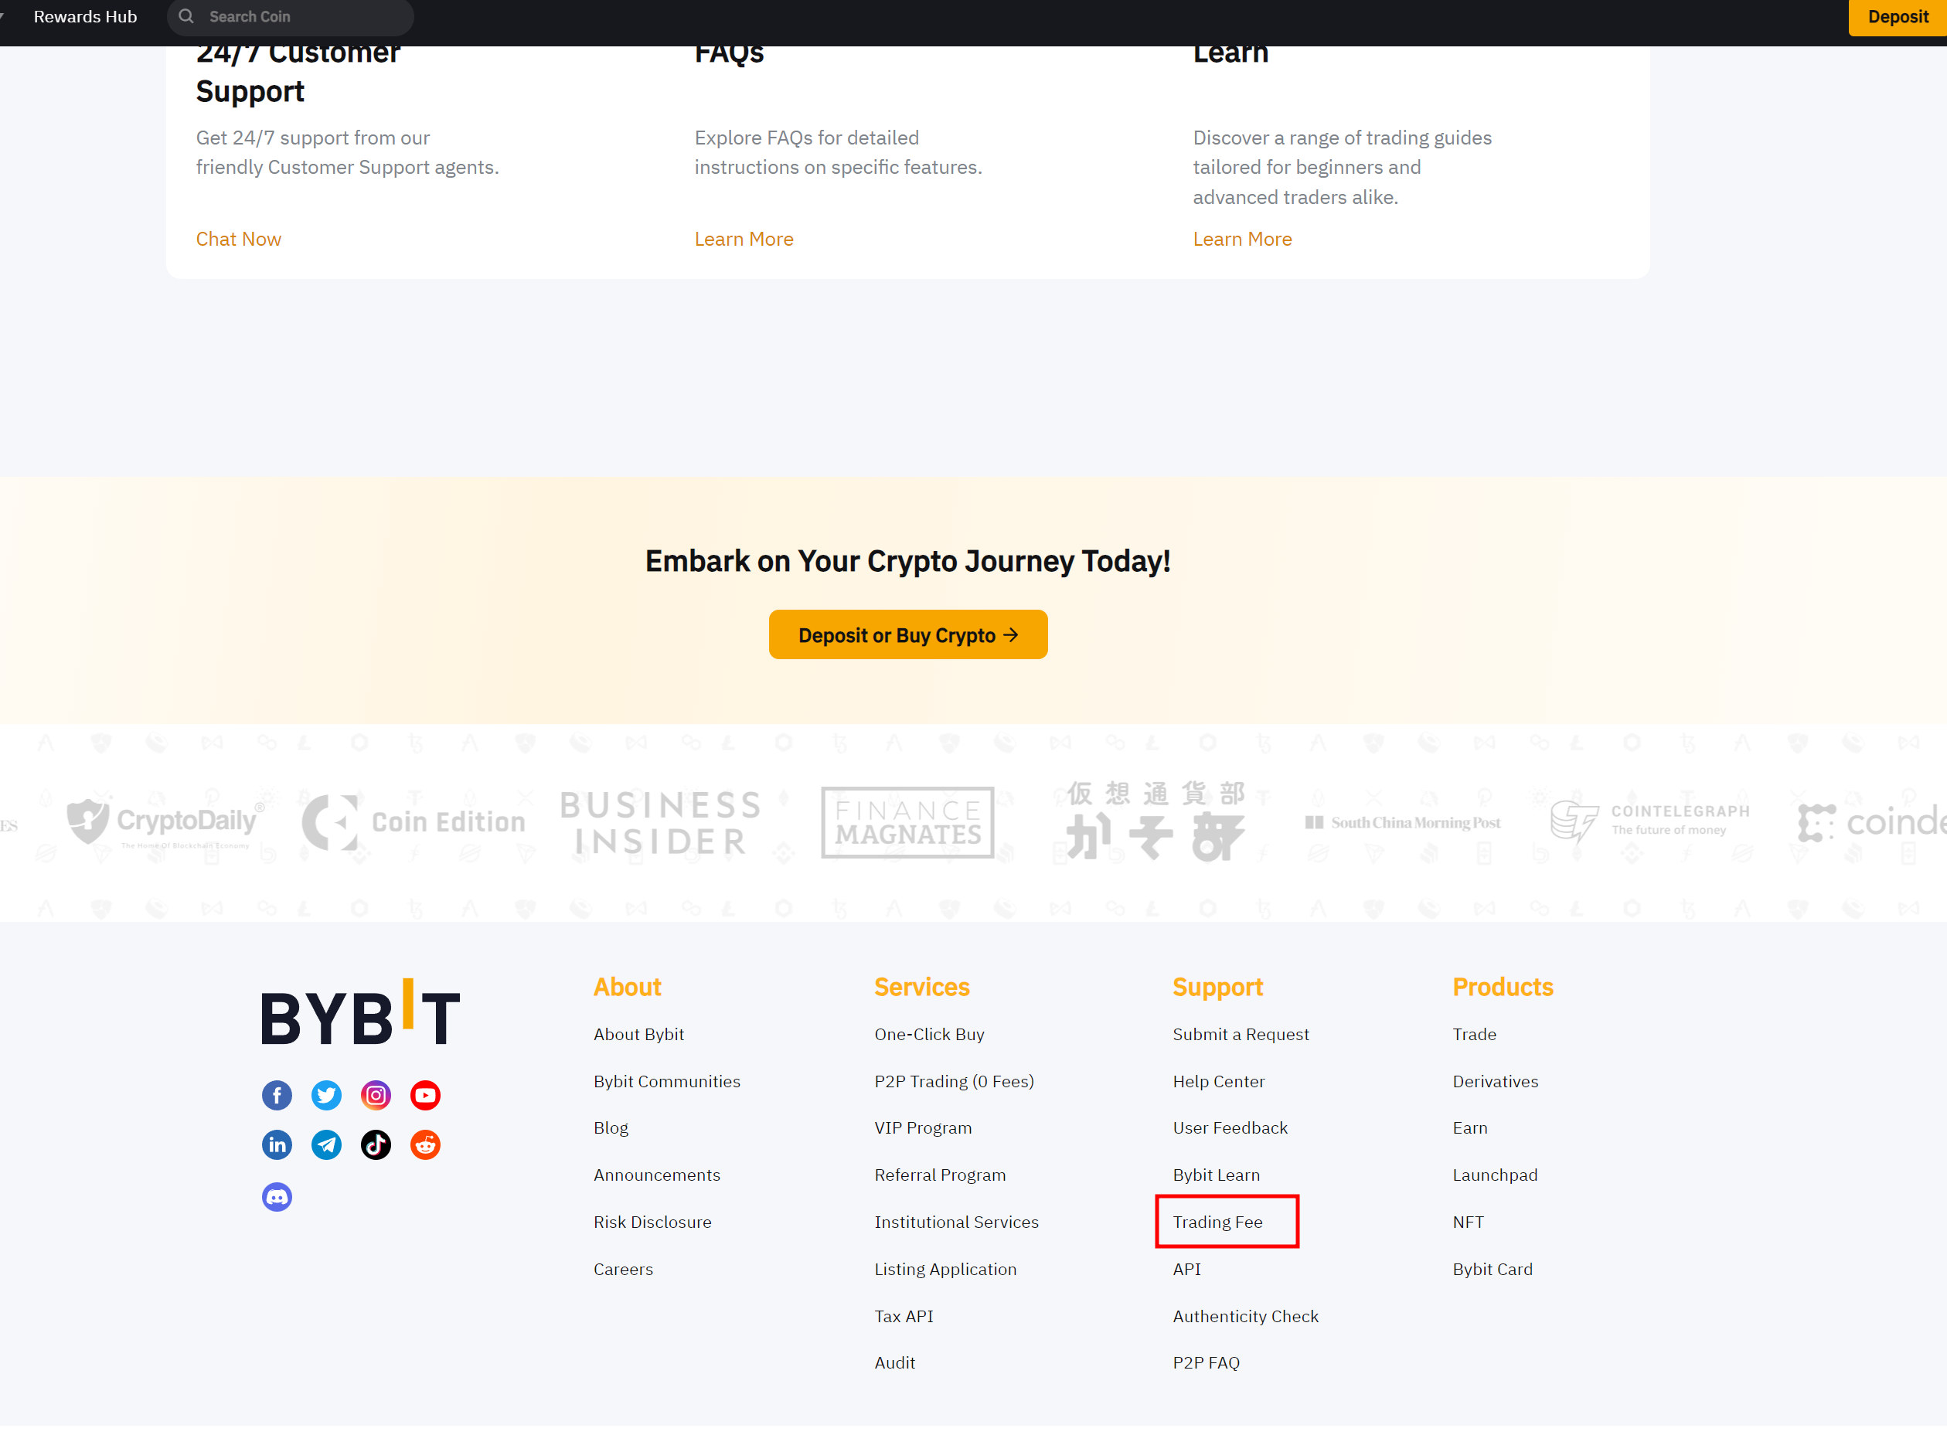
Task: Open the Discord icon link
Action: 276,1197
